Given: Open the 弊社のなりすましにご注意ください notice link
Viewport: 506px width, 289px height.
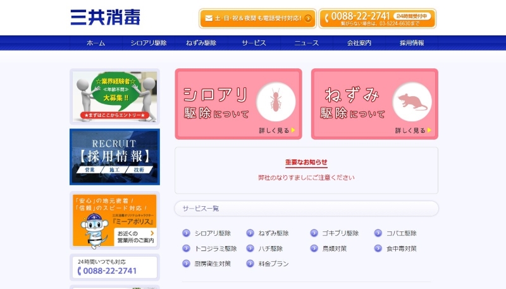Looking at the screenshot, I should click(306, 178).
